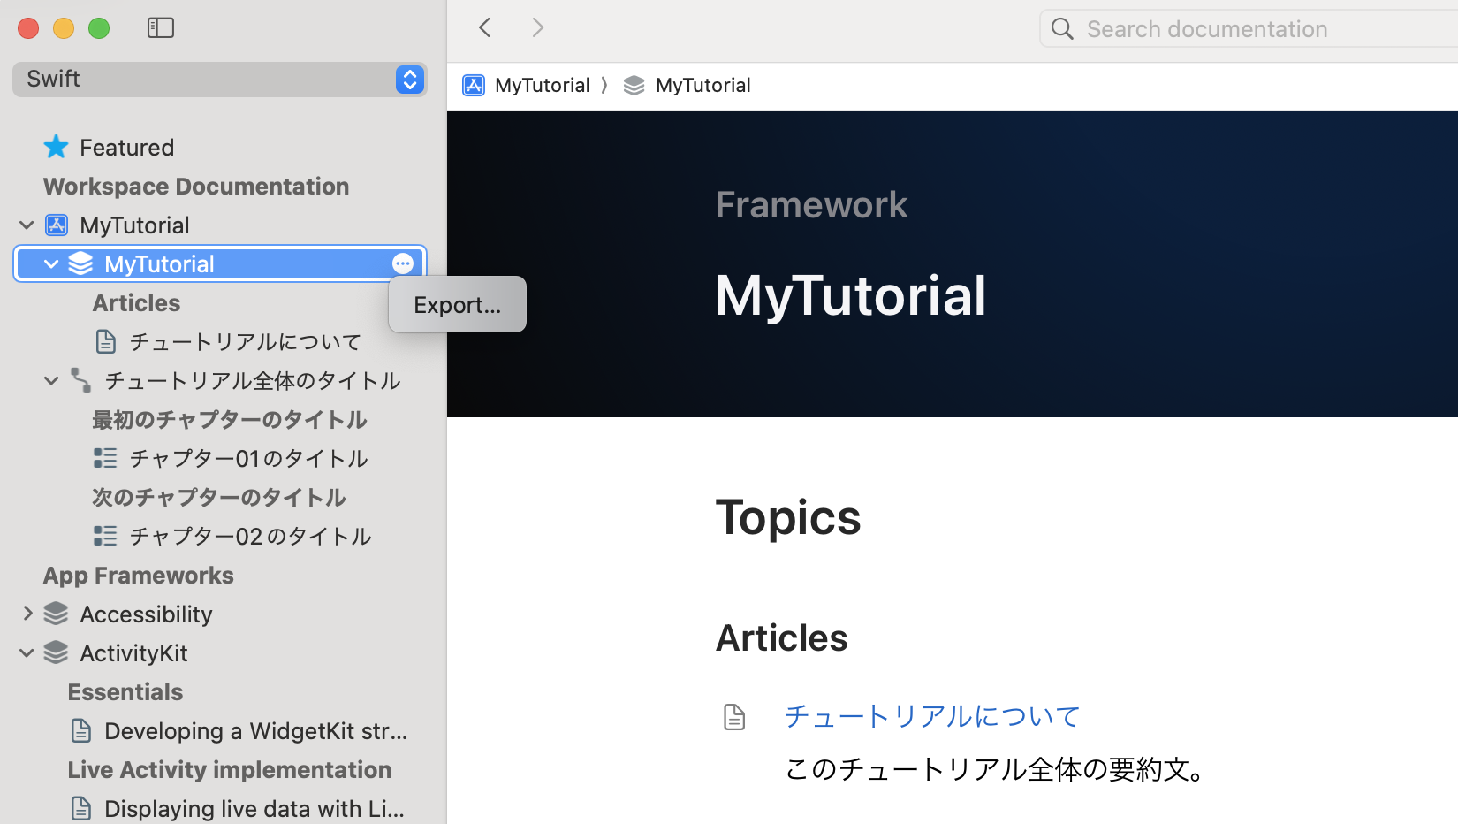This screenshot has height=824, width=1458.
Task: Collapse the ActivityKit framework entry
Action: pyautogui.click(x=27, y=652)
